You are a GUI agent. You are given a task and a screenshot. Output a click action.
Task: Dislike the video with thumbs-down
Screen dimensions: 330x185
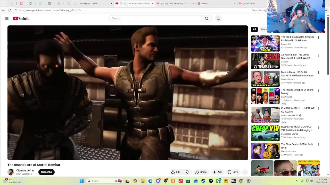[x=187, y=172]
